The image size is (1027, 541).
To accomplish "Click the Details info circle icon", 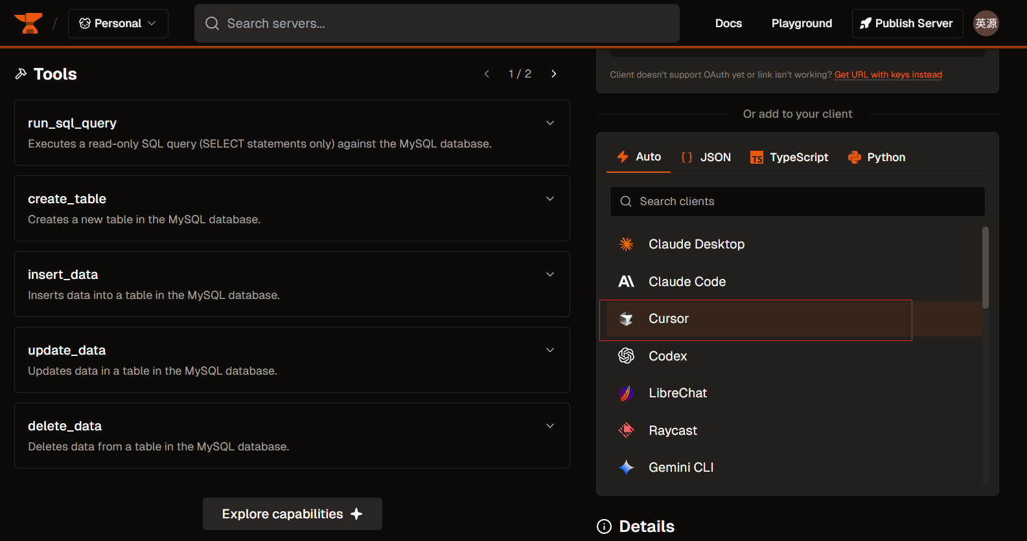I will [x=604, y=527].
